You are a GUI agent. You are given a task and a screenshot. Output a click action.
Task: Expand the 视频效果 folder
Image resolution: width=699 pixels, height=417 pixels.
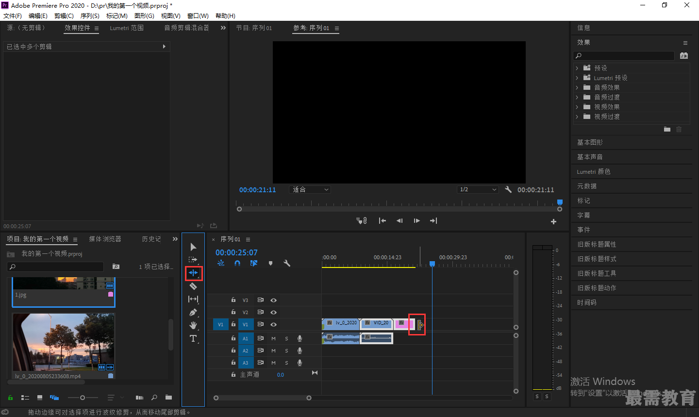(x=577, y=107)
